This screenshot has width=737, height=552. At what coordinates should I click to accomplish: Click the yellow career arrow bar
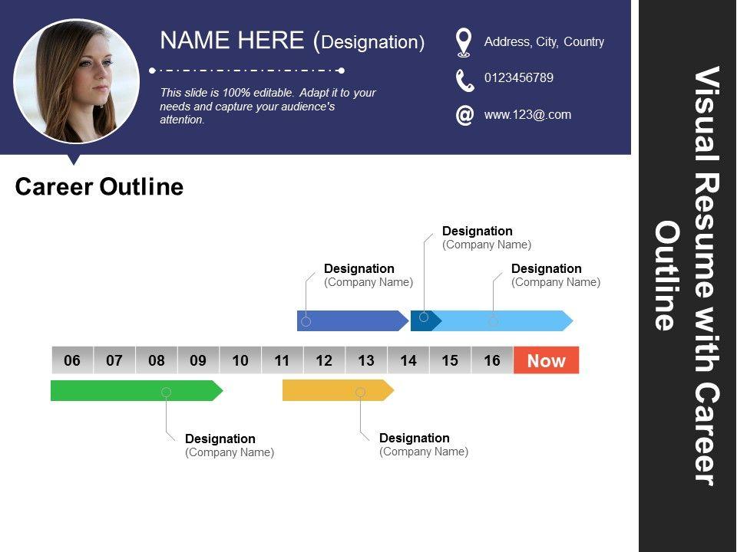(x=338, y=390)
